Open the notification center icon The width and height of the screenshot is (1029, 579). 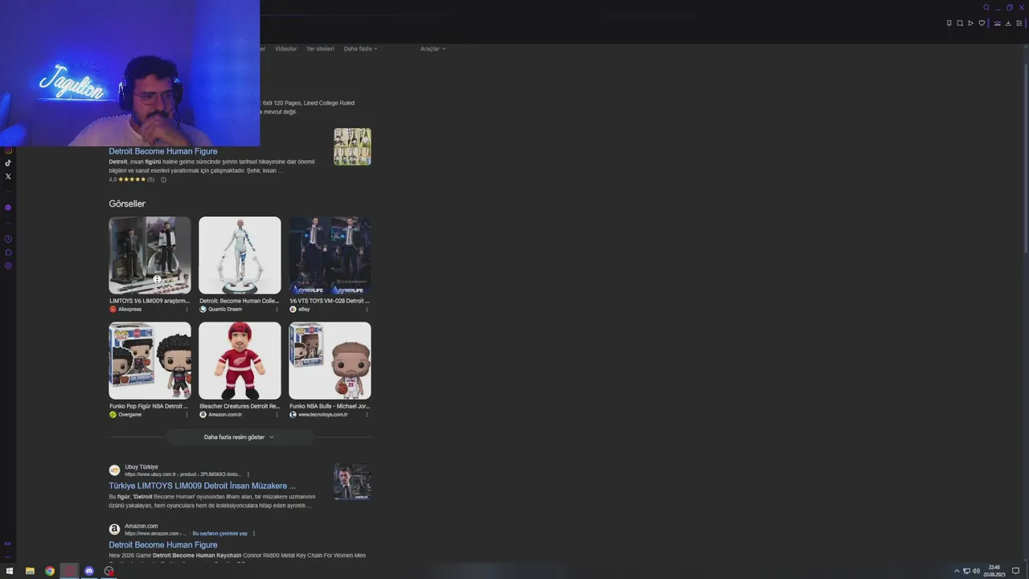tap(1015, 571)
